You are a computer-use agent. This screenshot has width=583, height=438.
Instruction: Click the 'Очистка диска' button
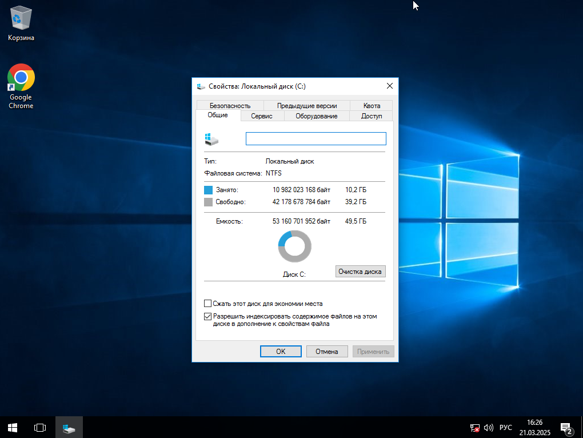click(360, 272)
